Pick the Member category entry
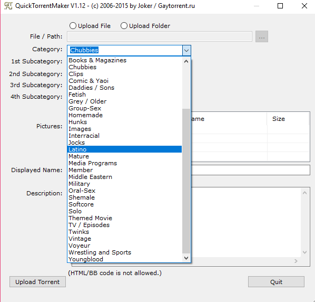Image resolution: width=315 pixels, height=302 pixels. pyautogui.click(x=124, y=170)
